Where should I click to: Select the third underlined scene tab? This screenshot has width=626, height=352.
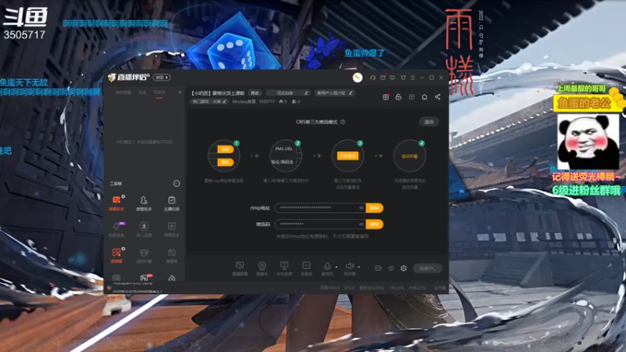160,92
